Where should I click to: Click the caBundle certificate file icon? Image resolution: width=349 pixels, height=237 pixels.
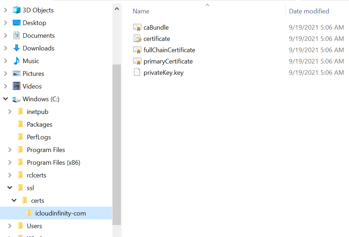point(137,27)
